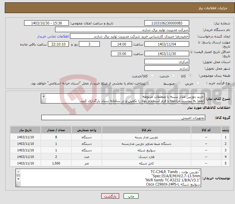Click the گروه کالا field تجهیزات امنیتی
The height and width of the screenshot is (204, 235).
123,118
